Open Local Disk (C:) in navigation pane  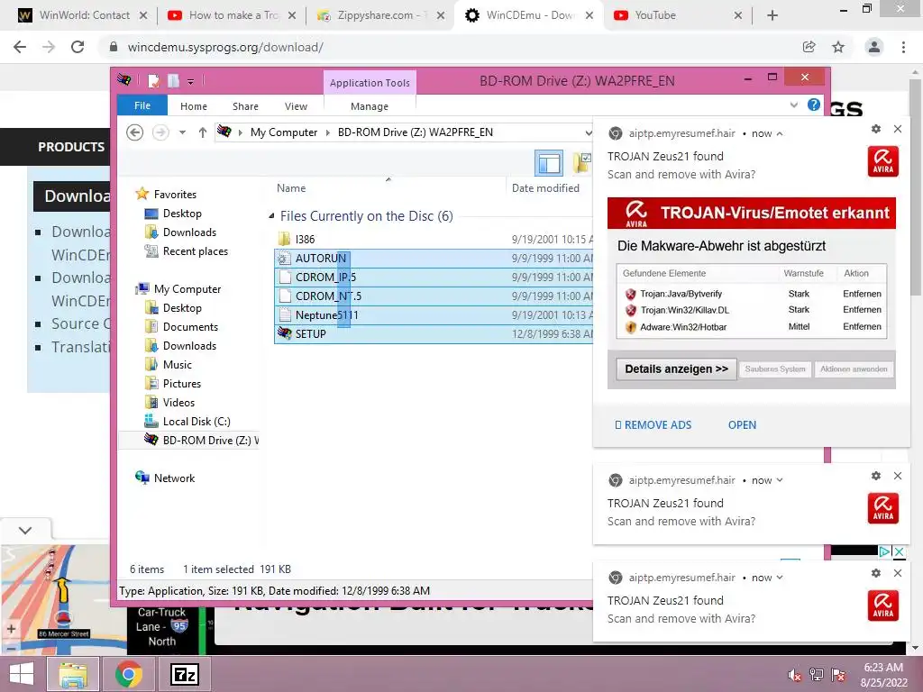196,422
